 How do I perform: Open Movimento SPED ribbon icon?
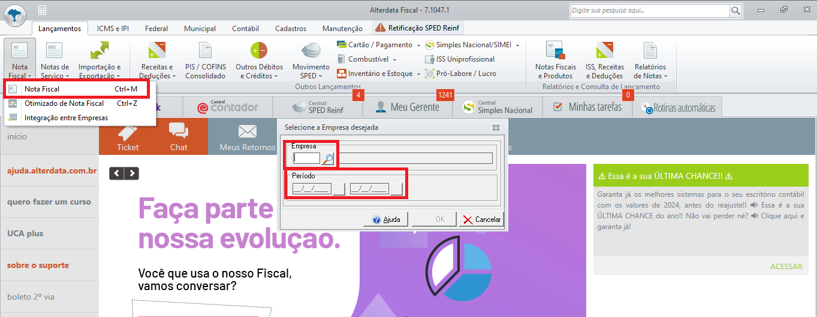pos(310,60)
